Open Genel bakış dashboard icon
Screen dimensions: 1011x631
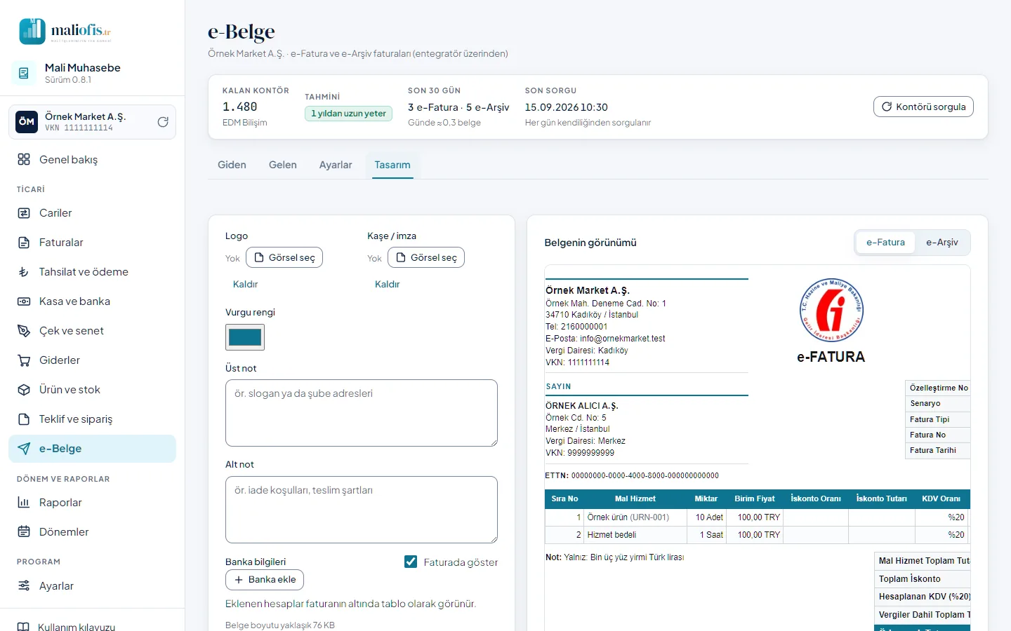tap(24, 159)
